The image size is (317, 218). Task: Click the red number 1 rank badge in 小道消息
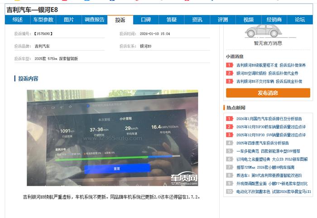click(x=230, y=65)
